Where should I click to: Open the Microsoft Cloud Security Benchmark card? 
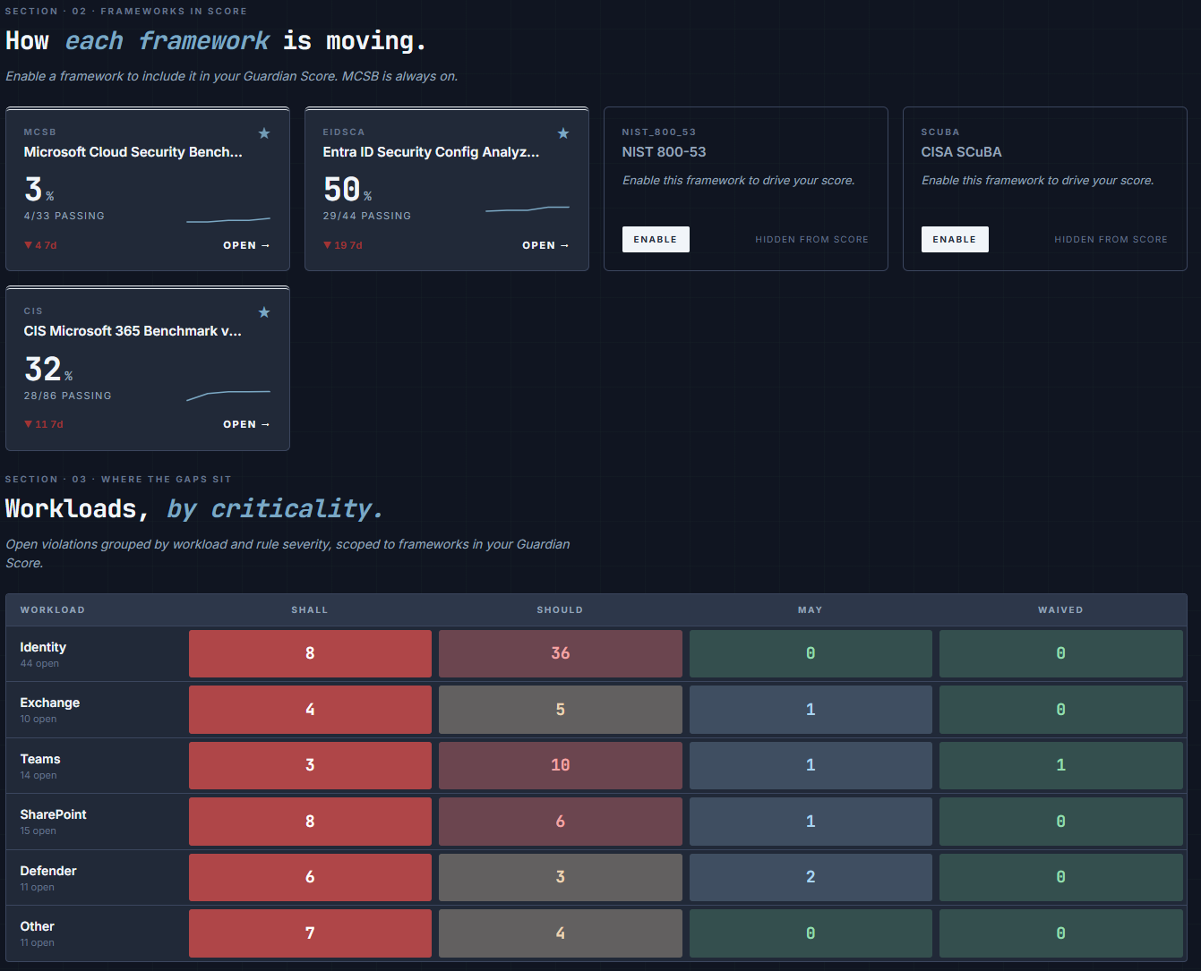[x=246, y=245]
